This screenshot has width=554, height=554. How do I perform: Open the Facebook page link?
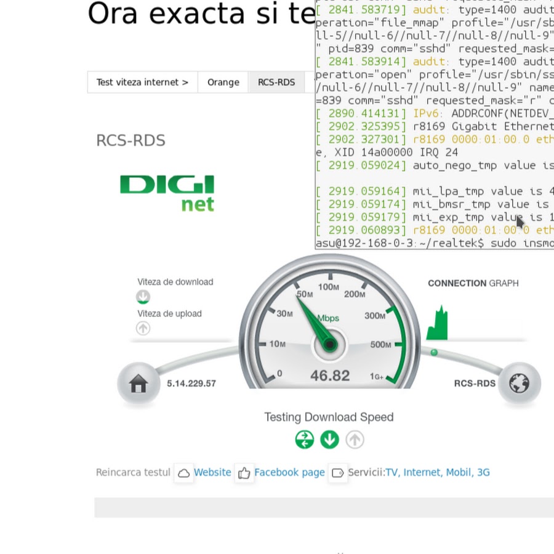coord(289,472)
